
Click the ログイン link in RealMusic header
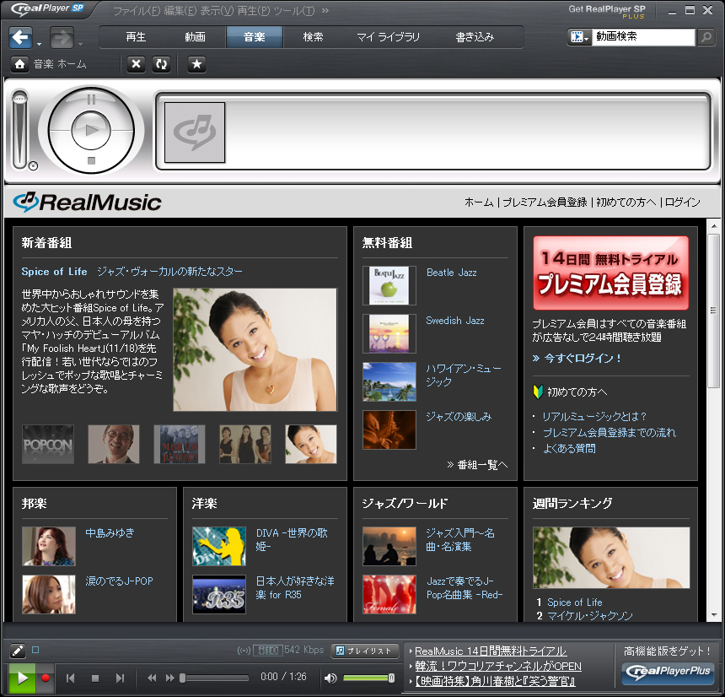(x=683, y=203)
